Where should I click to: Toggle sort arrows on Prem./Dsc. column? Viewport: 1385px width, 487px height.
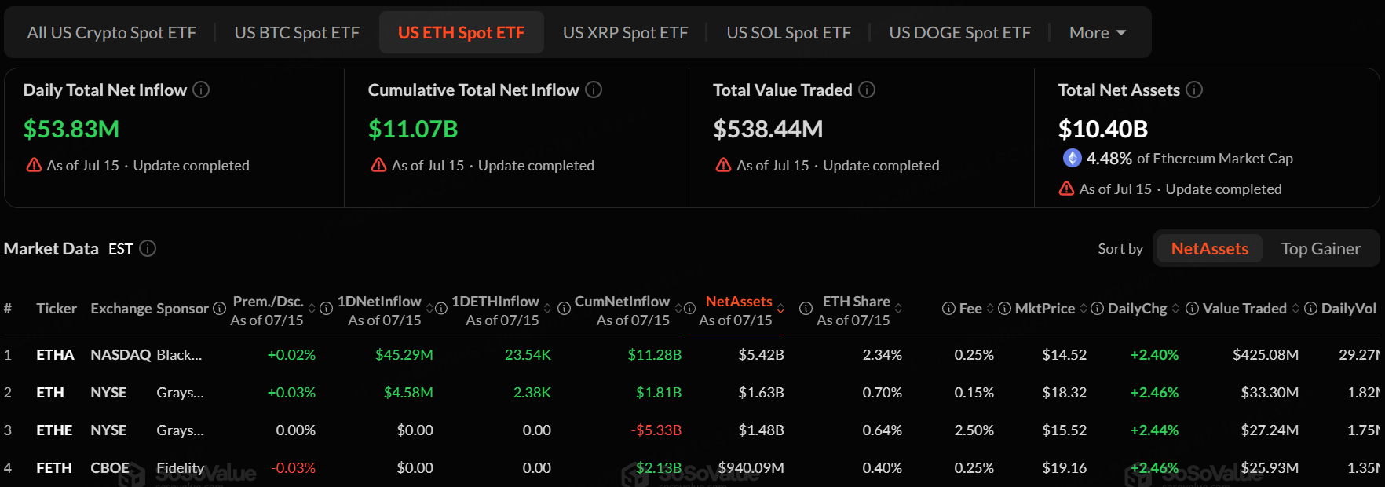point(312,308)
